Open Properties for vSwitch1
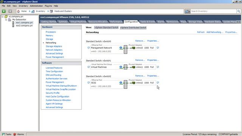Screen dimensions: 242x136 pyautogui.click(x=153, y=60)
